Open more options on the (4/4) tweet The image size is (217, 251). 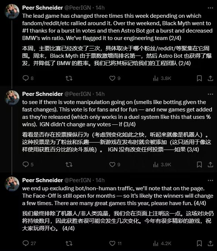tap(210, 180)
